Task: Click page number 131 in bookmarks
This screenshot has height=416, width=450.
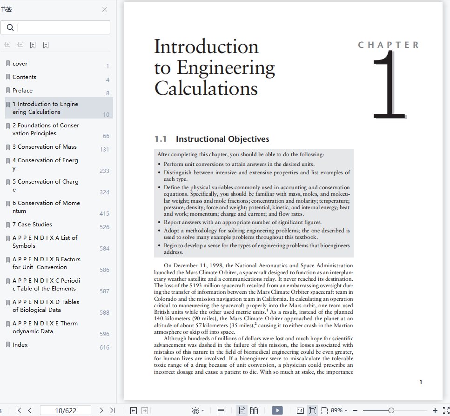Action: [x=104, y=149]
